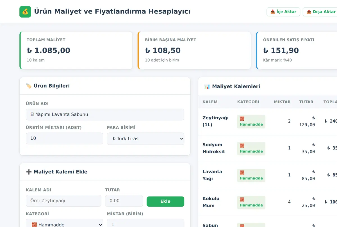Click the KALEM column header
This screenshot has width=337, height=227.
(x=210, y=102)
